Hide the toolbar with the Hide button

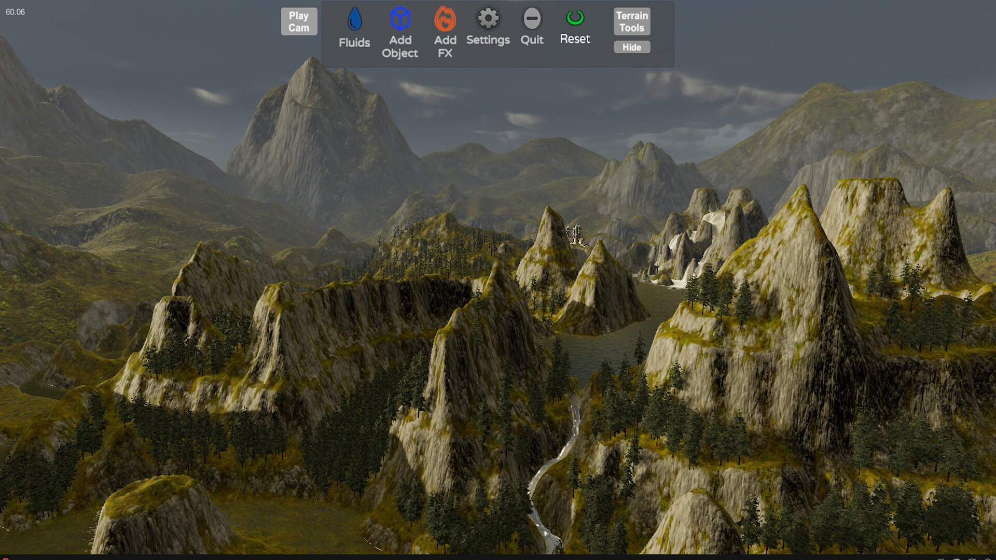click(632, 47)
